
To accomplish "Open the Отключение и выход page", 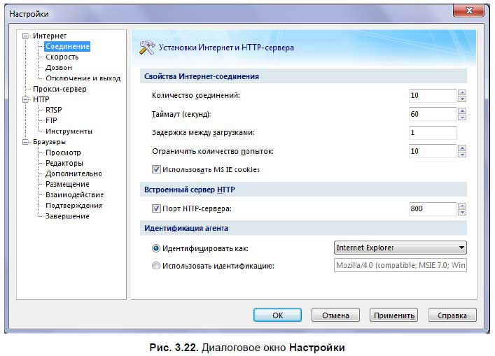I will tap(83, 78).
